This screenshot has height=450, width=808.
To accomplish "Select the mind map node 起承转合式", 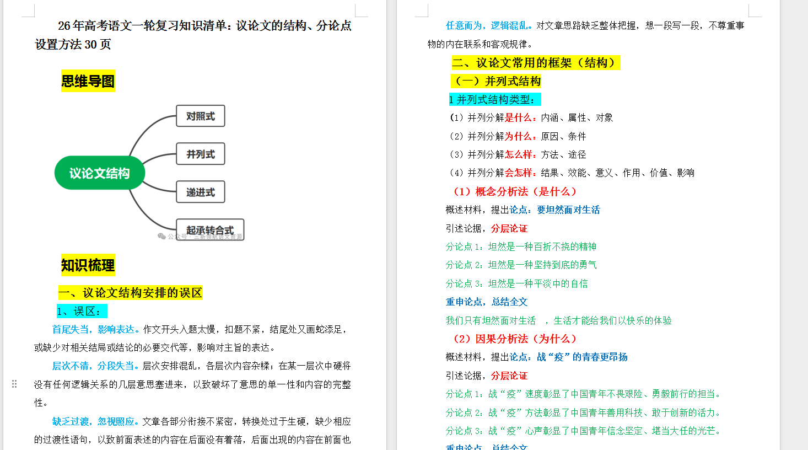I will pos(210,229).
